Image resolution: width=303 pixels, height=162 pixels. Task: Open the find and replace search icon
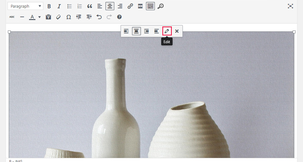point(161,6)
